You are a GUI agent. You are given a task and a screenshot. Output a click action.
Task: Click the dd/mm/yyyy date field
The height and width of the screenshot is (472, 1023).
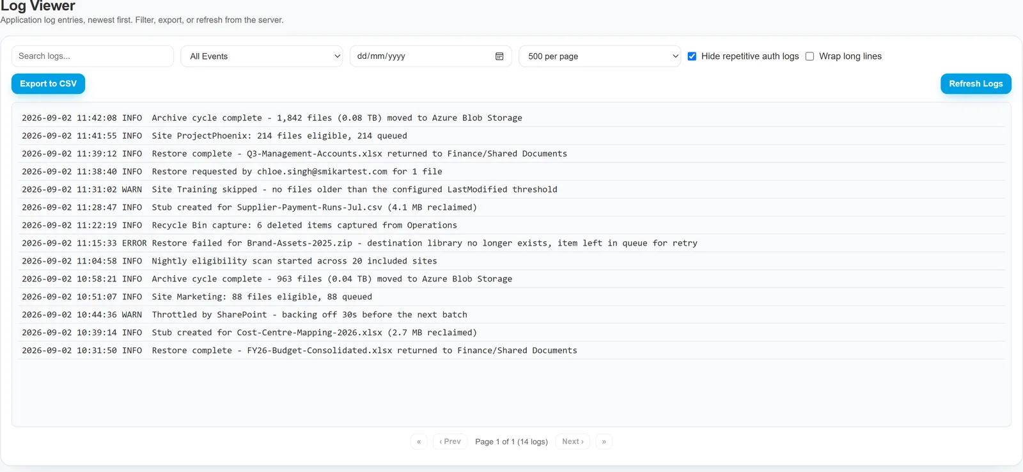pos(430,56)
